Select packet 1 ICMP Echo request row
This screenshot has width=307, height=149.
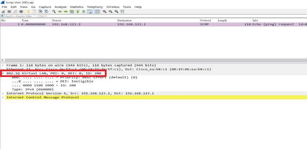pyautogui.click(x=153, y=24)
